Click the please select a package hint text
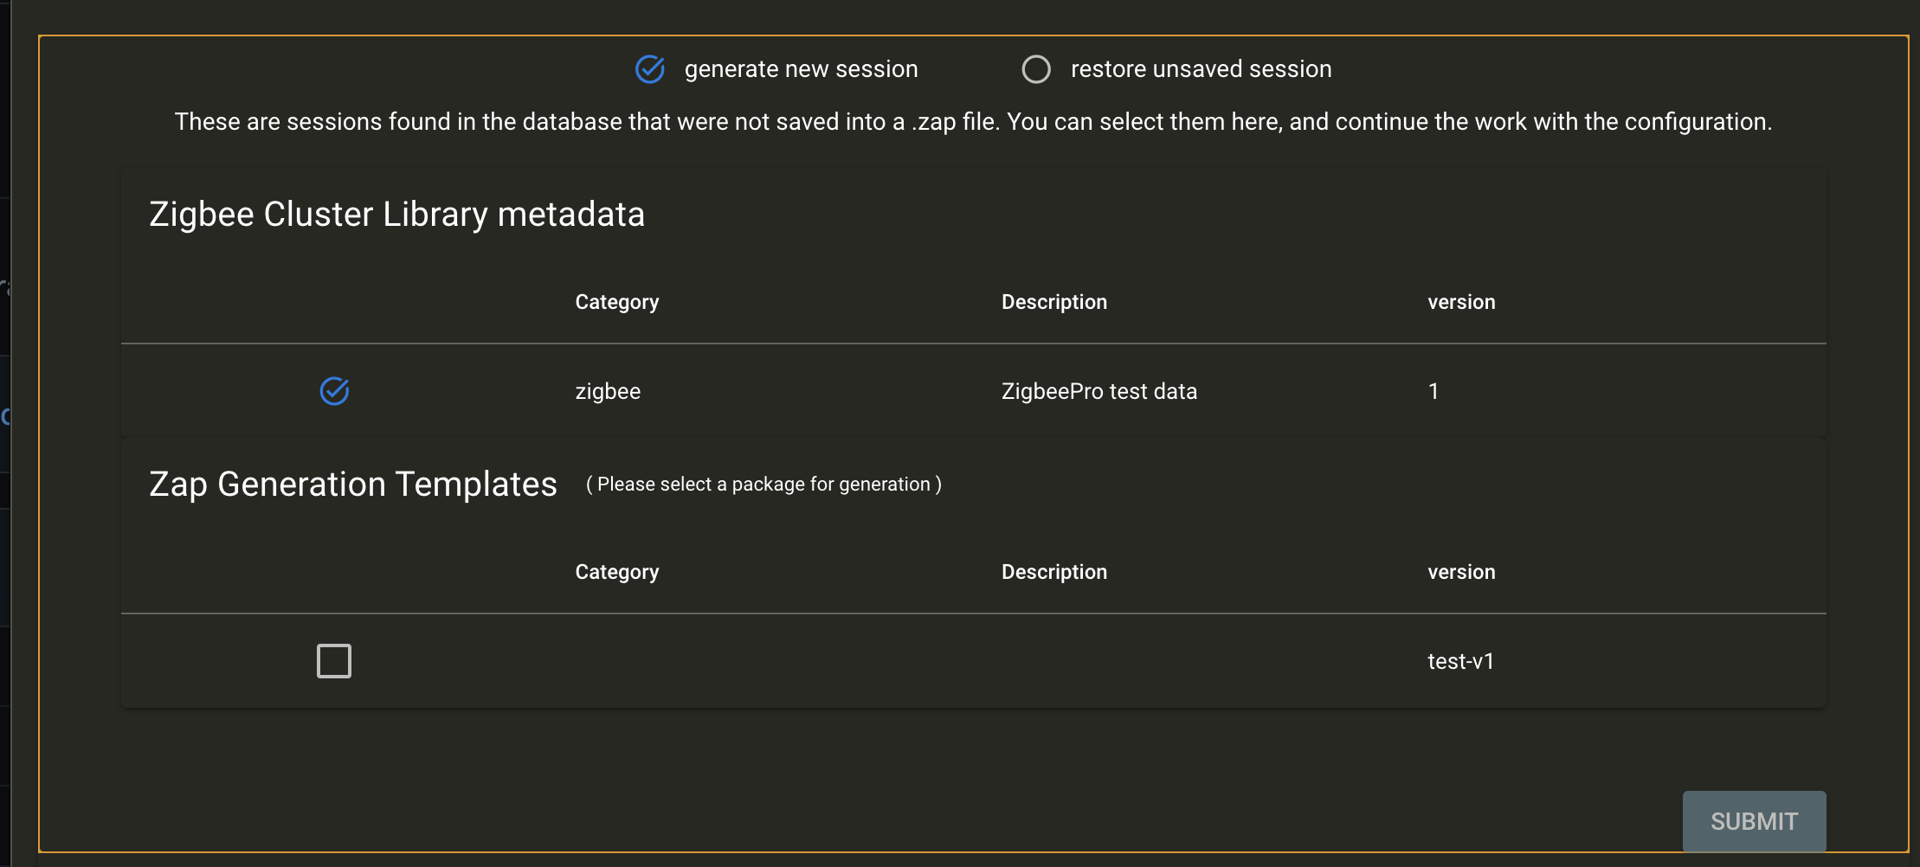Image resolution: width=1920 pixels, height=867 pixels. pyautogui.click(x=763, y=484)
